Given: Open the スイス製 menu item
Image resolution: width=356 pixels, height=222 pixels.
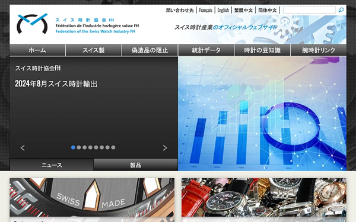Looking at the screenshot, I should point(94,50).
